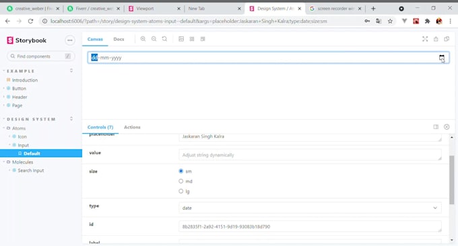Open the calendar picker icon in date input
Image resolution: width=458 pixels, height=246 pixels.
[x=442, y=58]
